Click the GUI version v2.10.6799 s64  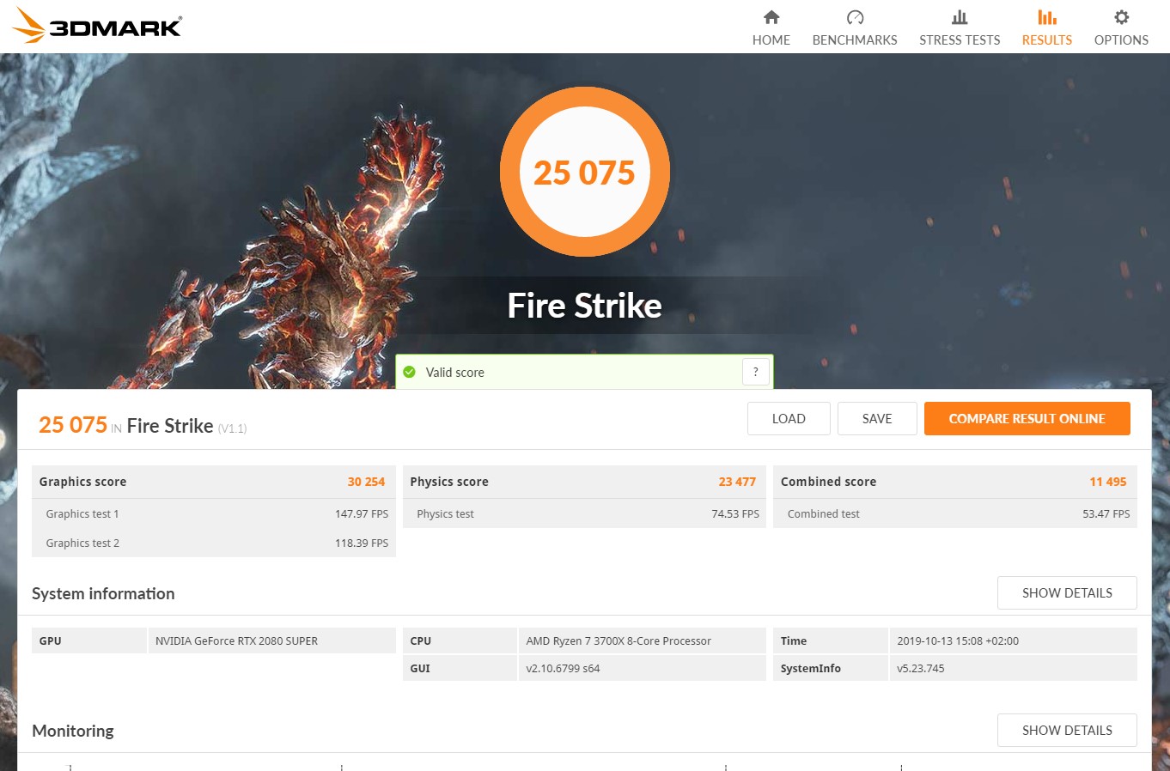[563, 669]
